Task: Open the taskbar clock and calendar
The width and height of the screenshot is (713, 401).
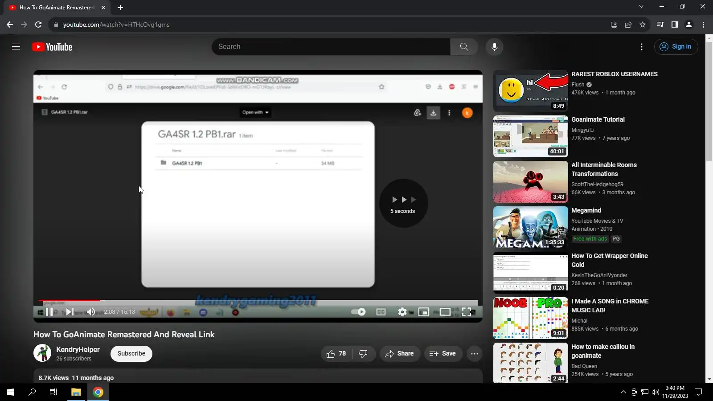Action: [x=675, y=392]
